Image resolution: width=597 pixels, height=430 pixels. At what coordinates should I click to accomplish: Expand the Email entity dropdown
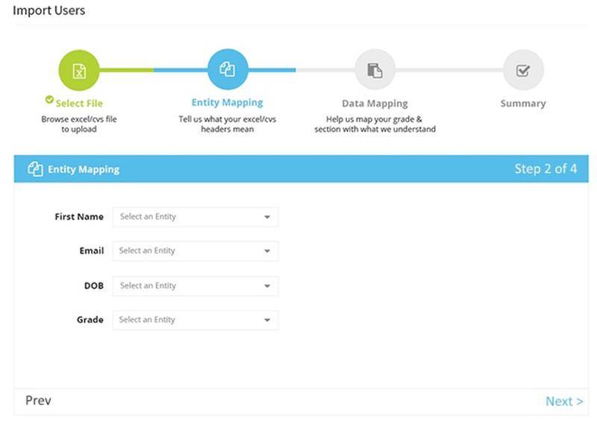pos(195,251)
